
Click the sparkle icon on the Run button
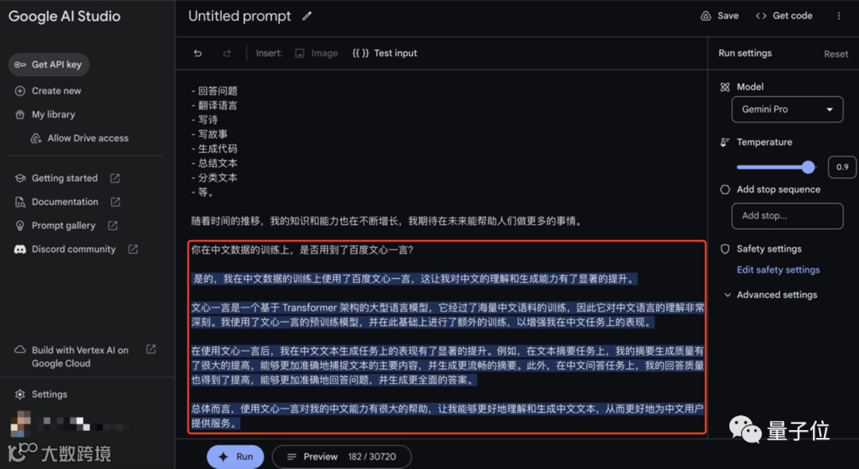(223, 457)
